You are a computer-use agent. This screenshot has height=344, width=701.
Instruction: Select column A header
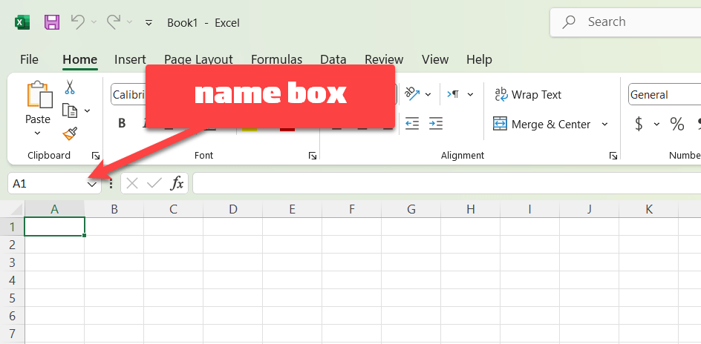[54, 209]
